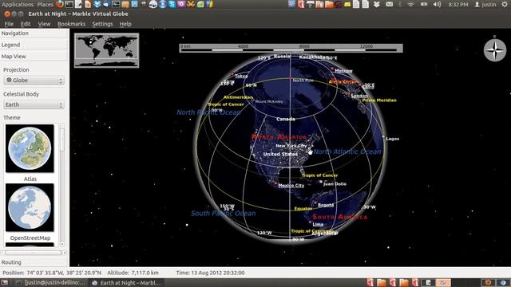511x287 pixels.
Task: Open the Routing panel tab
Action: [x=34, y=262]
